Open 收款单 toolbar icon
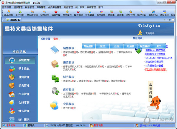Viewport: 177px width, 129px height. (120, 13)
